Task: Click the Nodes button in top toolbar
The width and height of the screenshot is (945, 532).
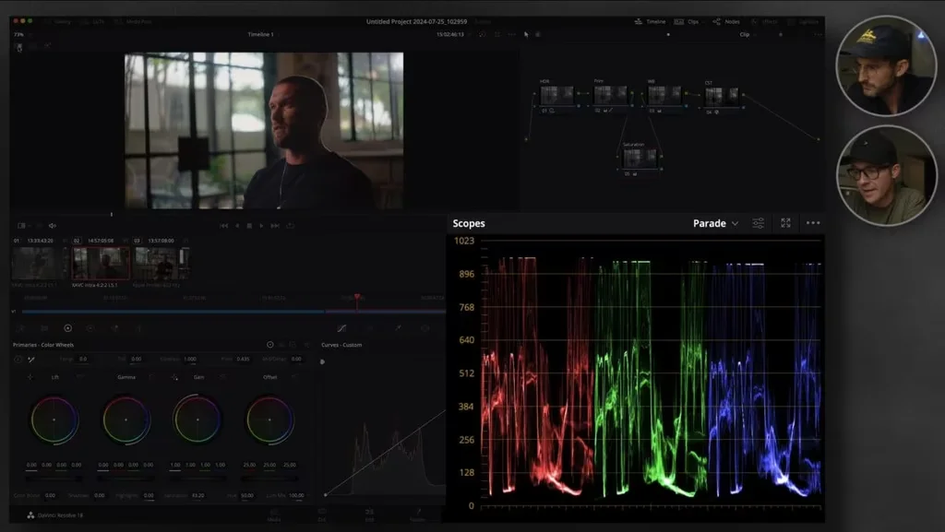Action: [x=727, y=21]
